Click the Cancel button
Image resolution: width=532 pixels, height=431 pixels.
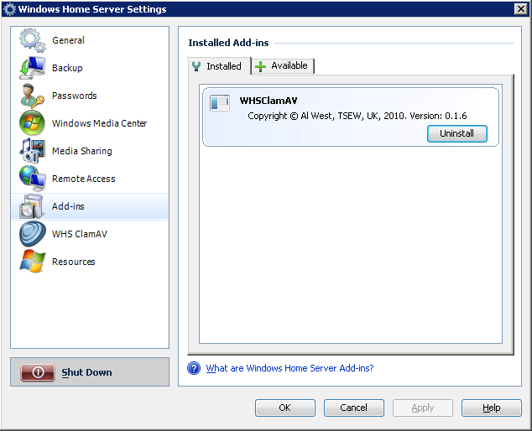pyautogui.click(x=354, y=408)
